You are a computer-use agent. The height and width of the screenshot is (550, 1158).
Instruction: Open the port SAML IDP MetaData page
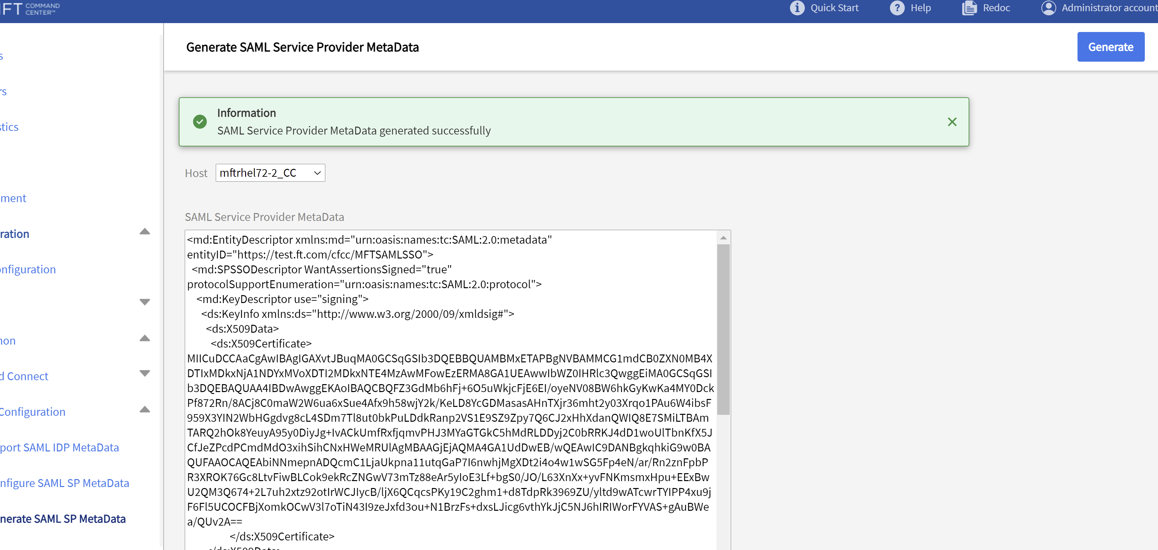pos(59,447)
